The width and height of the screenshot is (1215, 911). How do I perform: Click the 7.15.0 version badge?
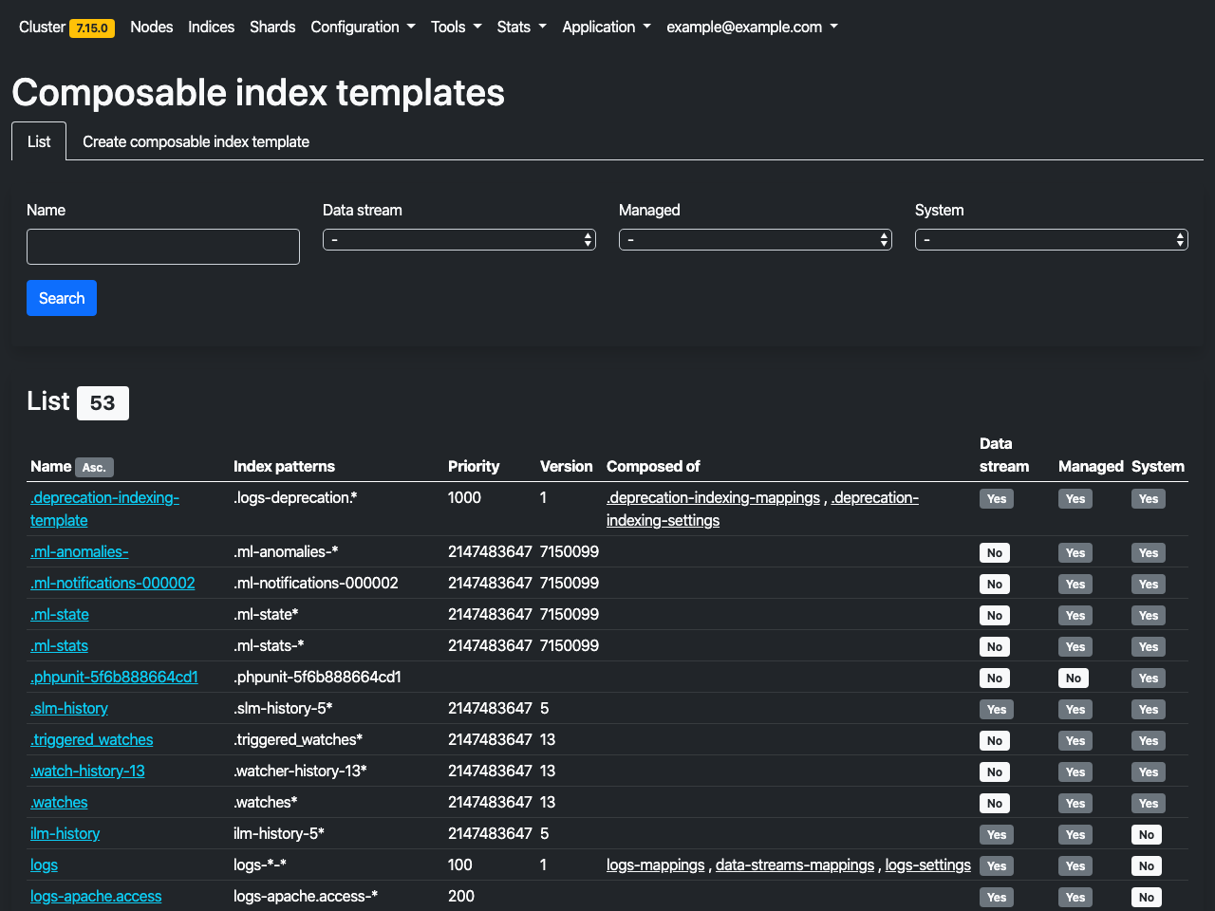[92, 28]
